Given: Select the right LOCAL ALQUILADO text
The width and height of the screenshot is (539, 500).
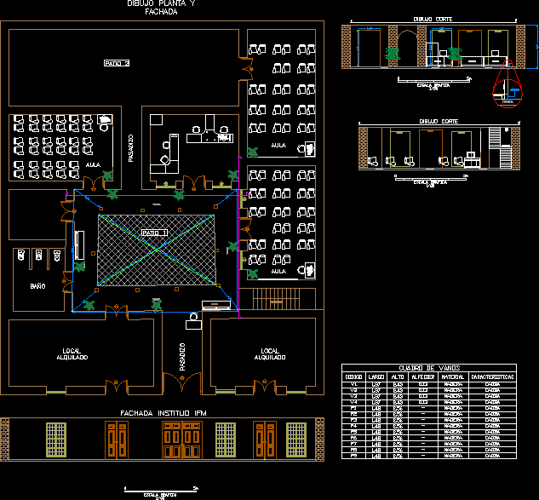Looking at the screenshot, I should 269,353.
